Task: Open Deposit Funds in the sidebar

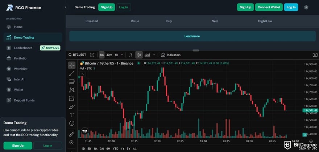Action: (x=24, y=100)
